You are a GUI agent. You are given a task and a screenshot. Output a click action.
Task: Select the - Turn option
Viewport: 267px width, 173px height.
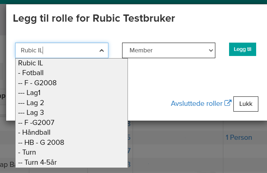72,152
